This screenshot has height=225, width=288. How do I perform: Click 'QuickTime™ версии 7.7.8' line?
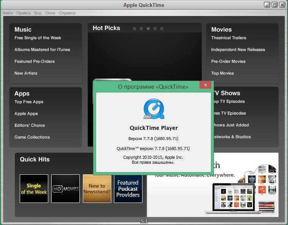pos(153,148)
